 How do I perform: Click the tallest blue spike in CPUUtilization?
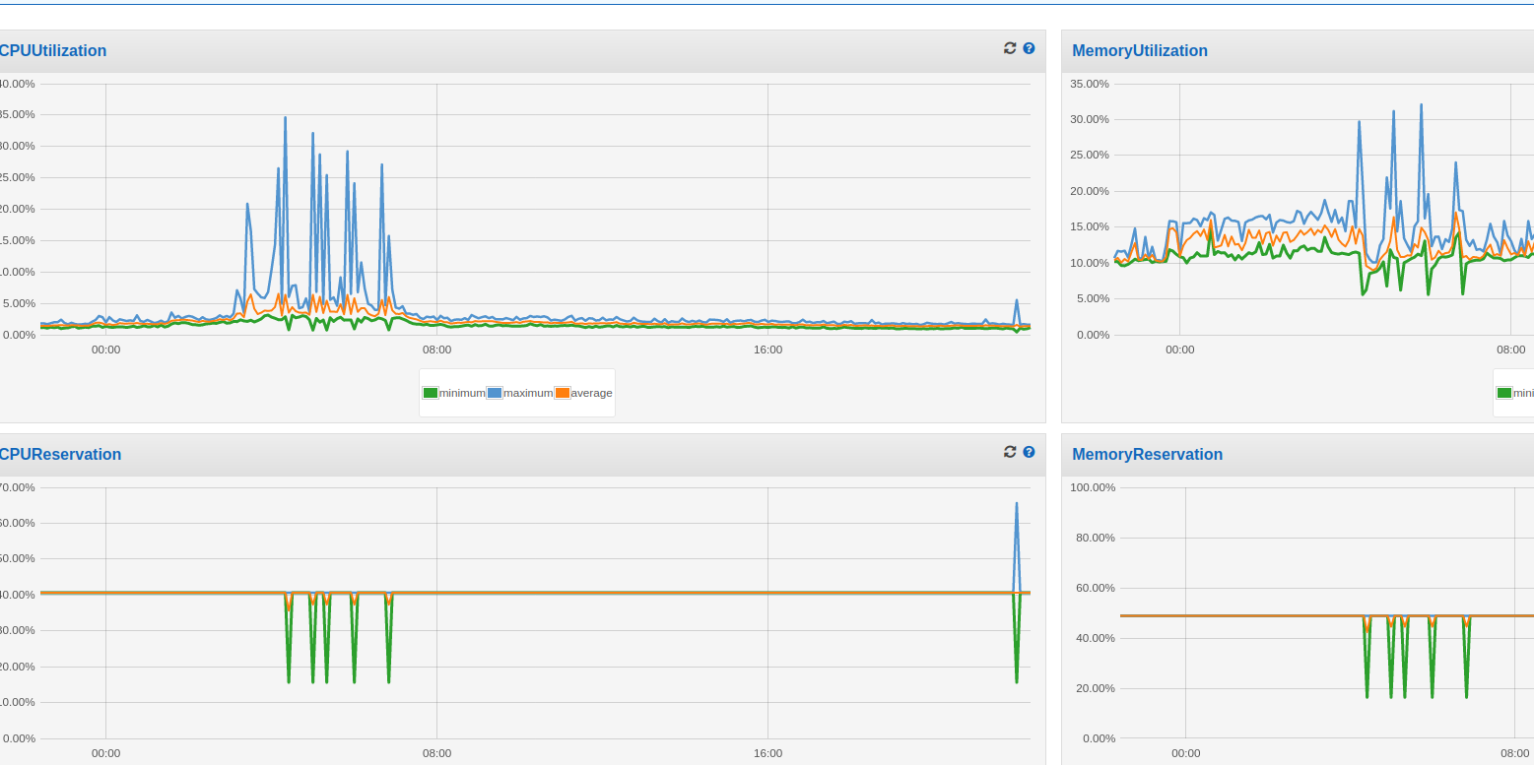tap(286, 118)
